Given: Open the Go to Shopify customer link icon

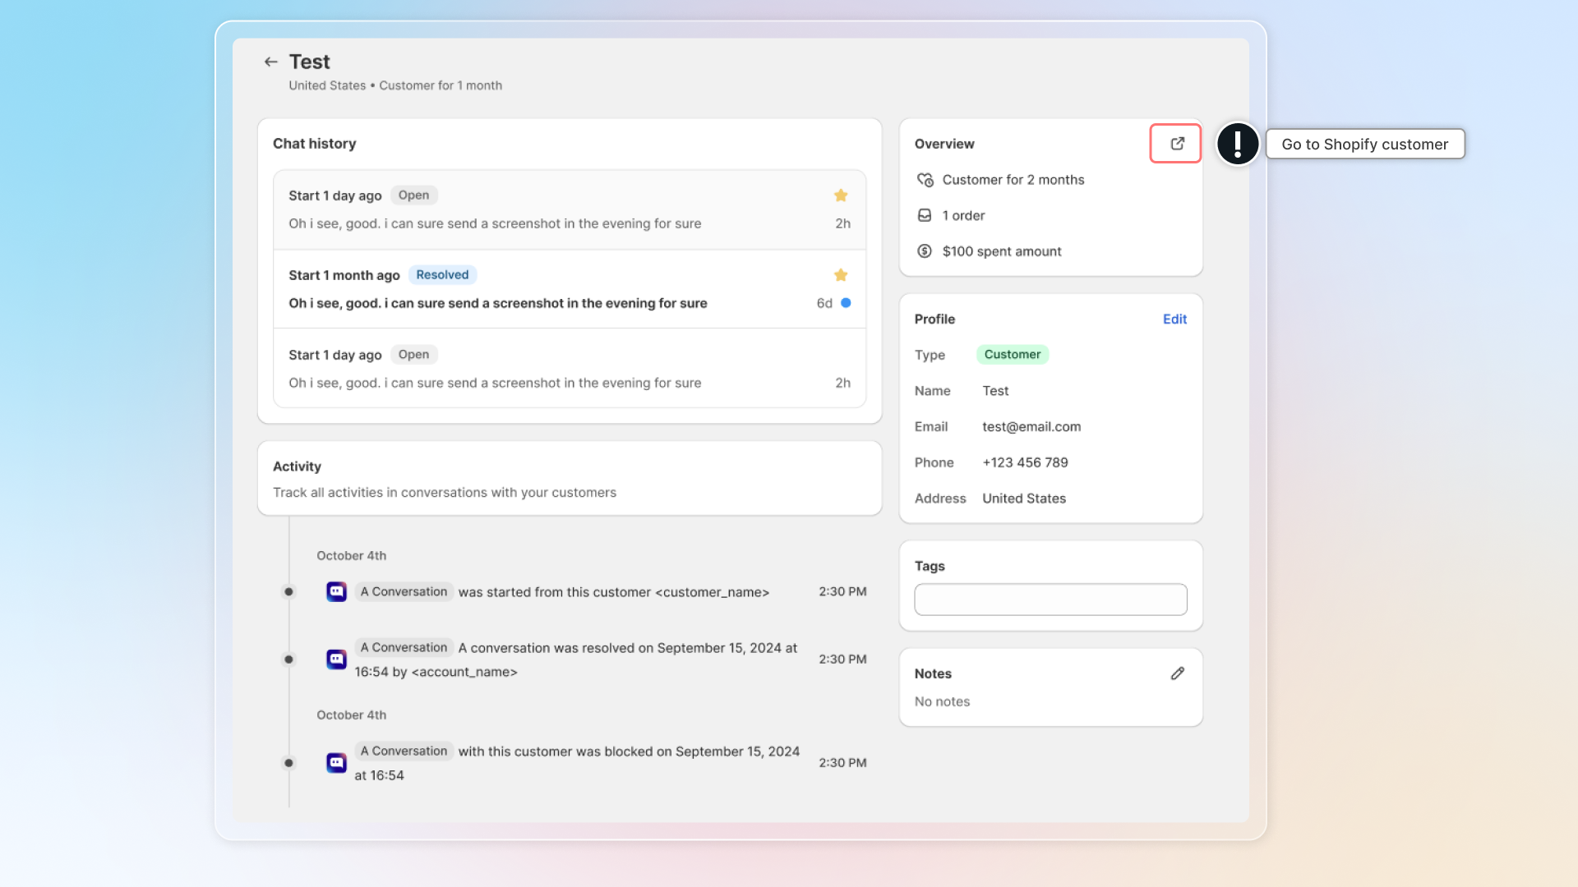Looking at the screenshot, I should (1176, 144).
